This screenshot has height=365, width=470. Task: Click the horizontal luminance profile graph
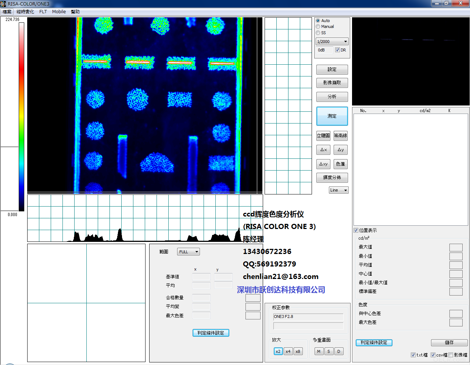[145, 218]
